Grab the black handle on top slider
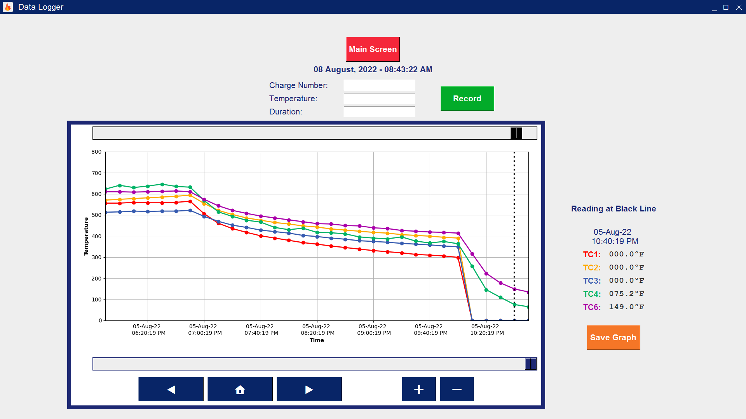The image size is (746, 419). coord(516,133)
